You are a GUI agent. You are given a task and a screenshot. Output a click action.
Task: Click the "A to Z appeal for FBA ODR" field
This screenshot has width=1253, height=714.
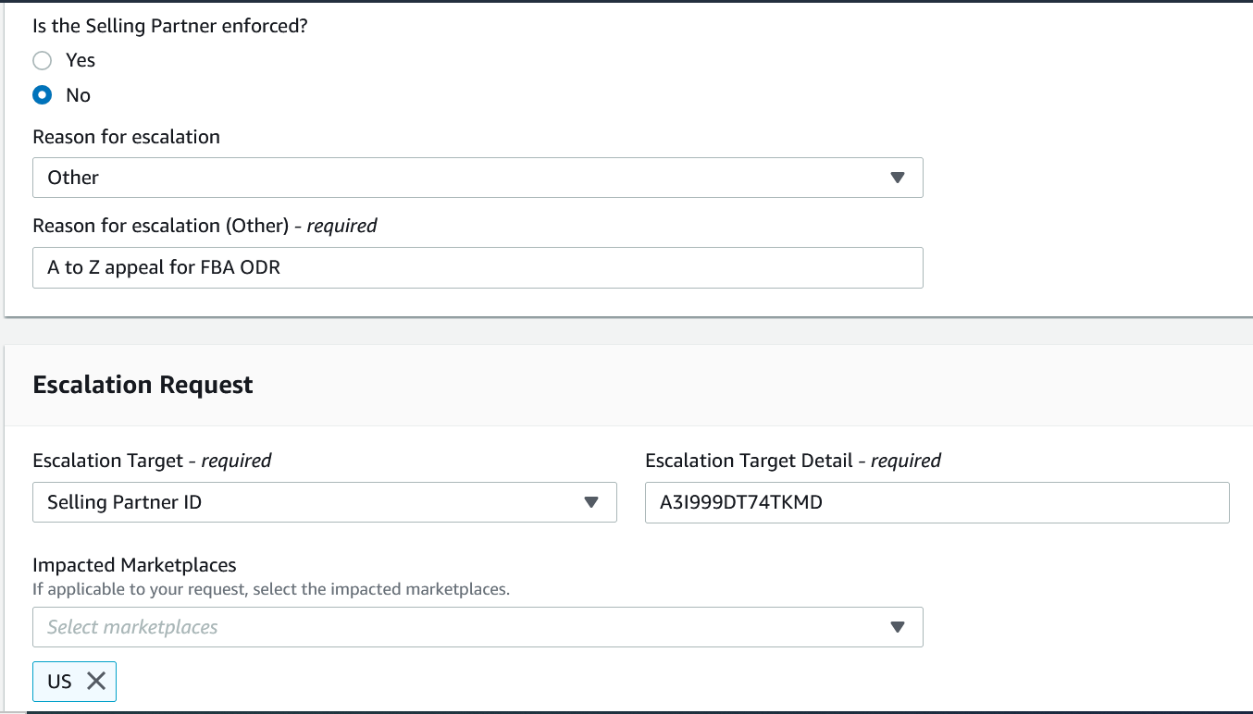(x=478, y=268)
